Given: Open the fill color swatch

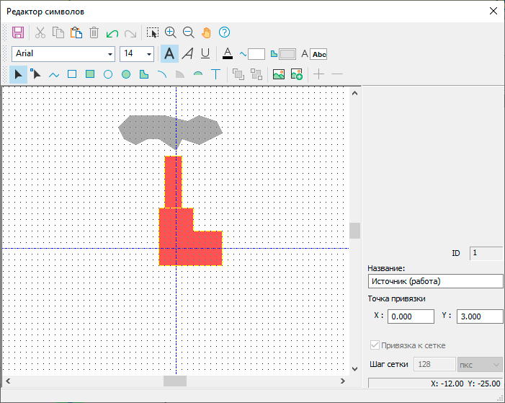Looking at the screenshot, I should point(287,54).
